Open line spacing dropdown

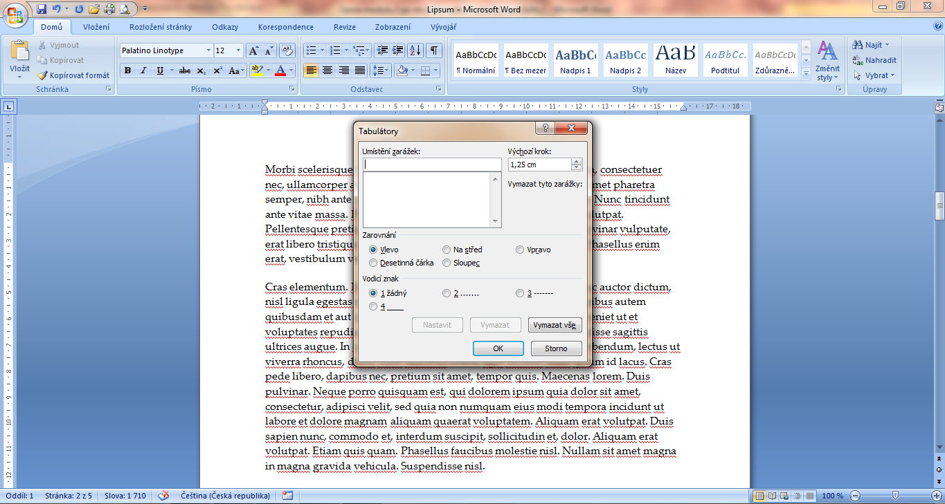point(381,71)
